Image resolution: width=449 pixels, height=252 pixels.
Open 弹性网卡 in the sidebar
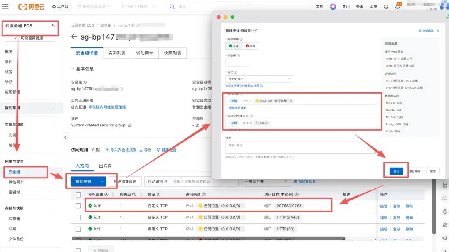click(16, 182)
